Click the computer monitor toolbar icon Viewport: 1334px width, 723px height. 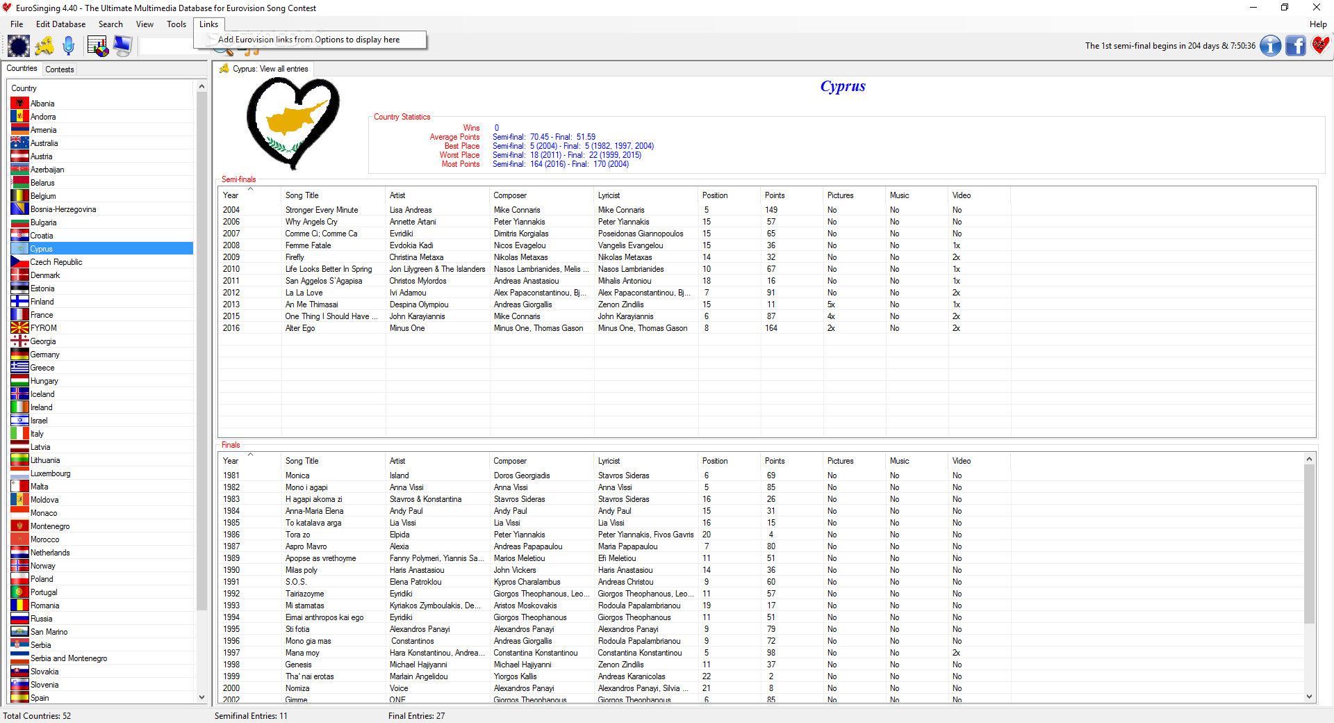122,47
